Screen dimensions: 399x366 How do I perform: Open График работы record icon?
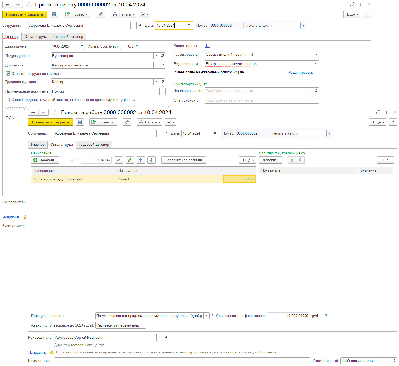click(x=316, y=54)
